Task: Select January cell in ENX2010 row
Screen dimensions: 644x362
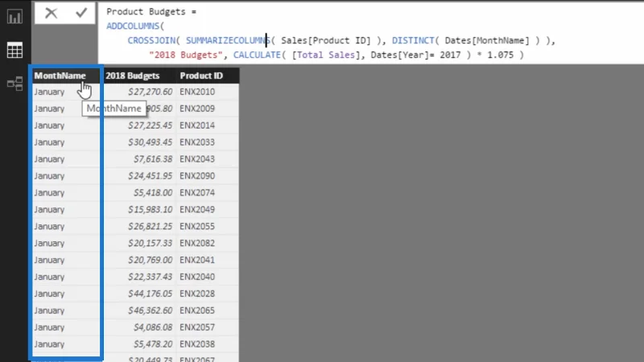Action: [x=49, y=92]
